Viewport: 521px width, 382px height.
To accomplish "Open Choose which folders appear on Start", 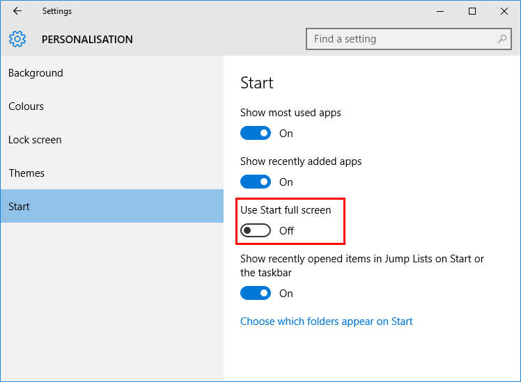I will (326, 321).
